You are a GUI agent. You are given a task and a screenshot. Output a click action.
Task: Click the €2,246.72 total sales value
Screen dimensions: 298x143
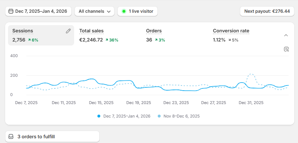[x=91, y=40]
